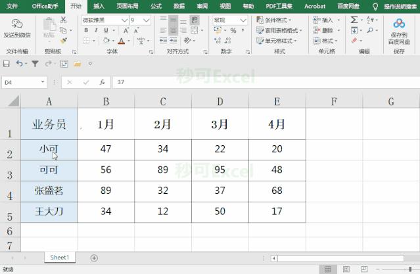The width and height of the screenshot is (420, 274).
Task: Click the Fill down icon
Action: [354, 30]
